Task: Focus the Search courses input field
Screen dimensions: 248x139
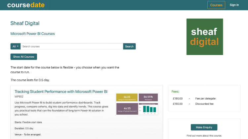Action: coord(72,46)
